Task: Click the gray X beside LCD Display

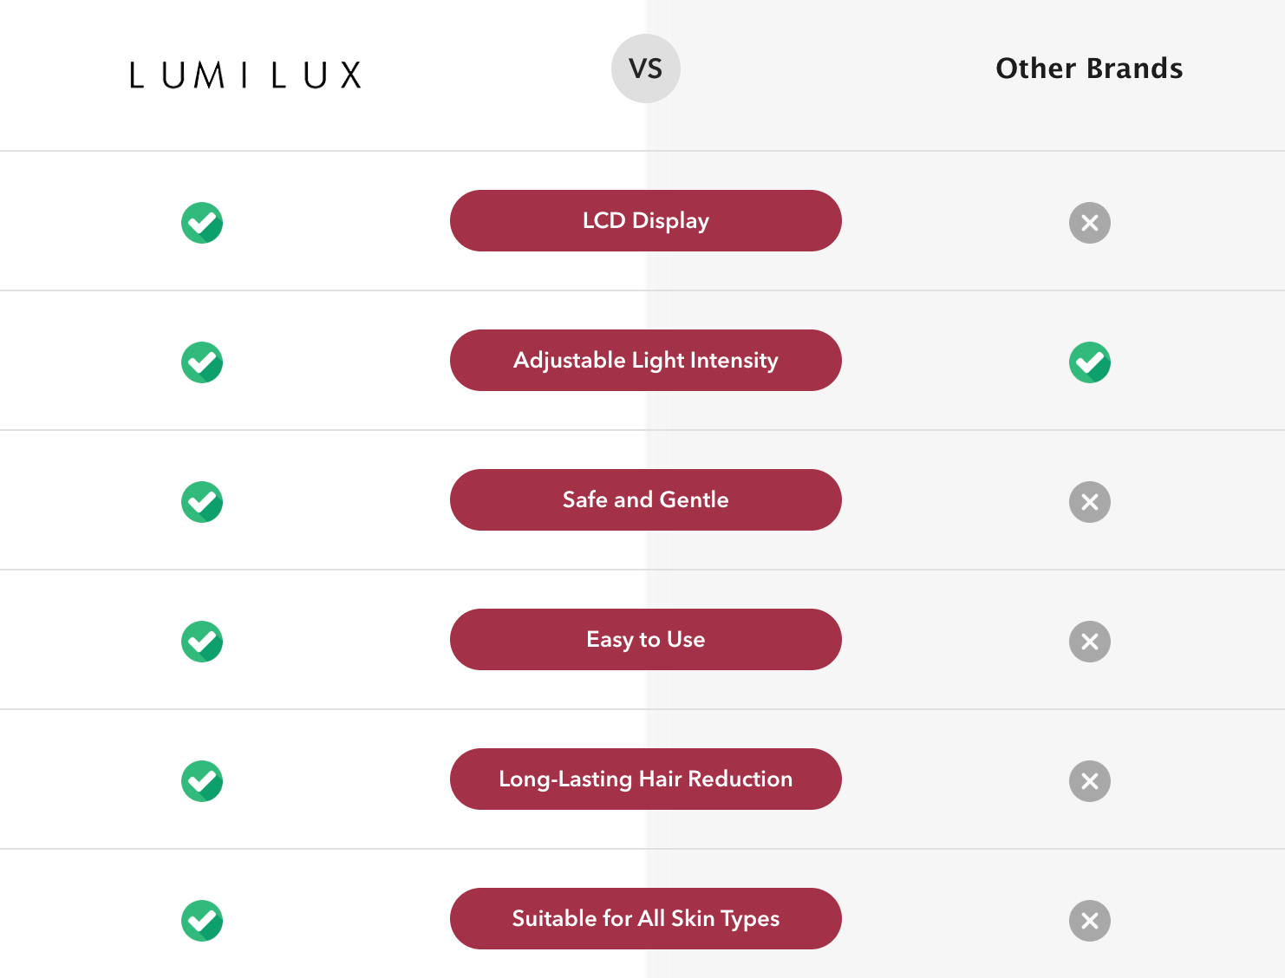Action: point(1090,223)
